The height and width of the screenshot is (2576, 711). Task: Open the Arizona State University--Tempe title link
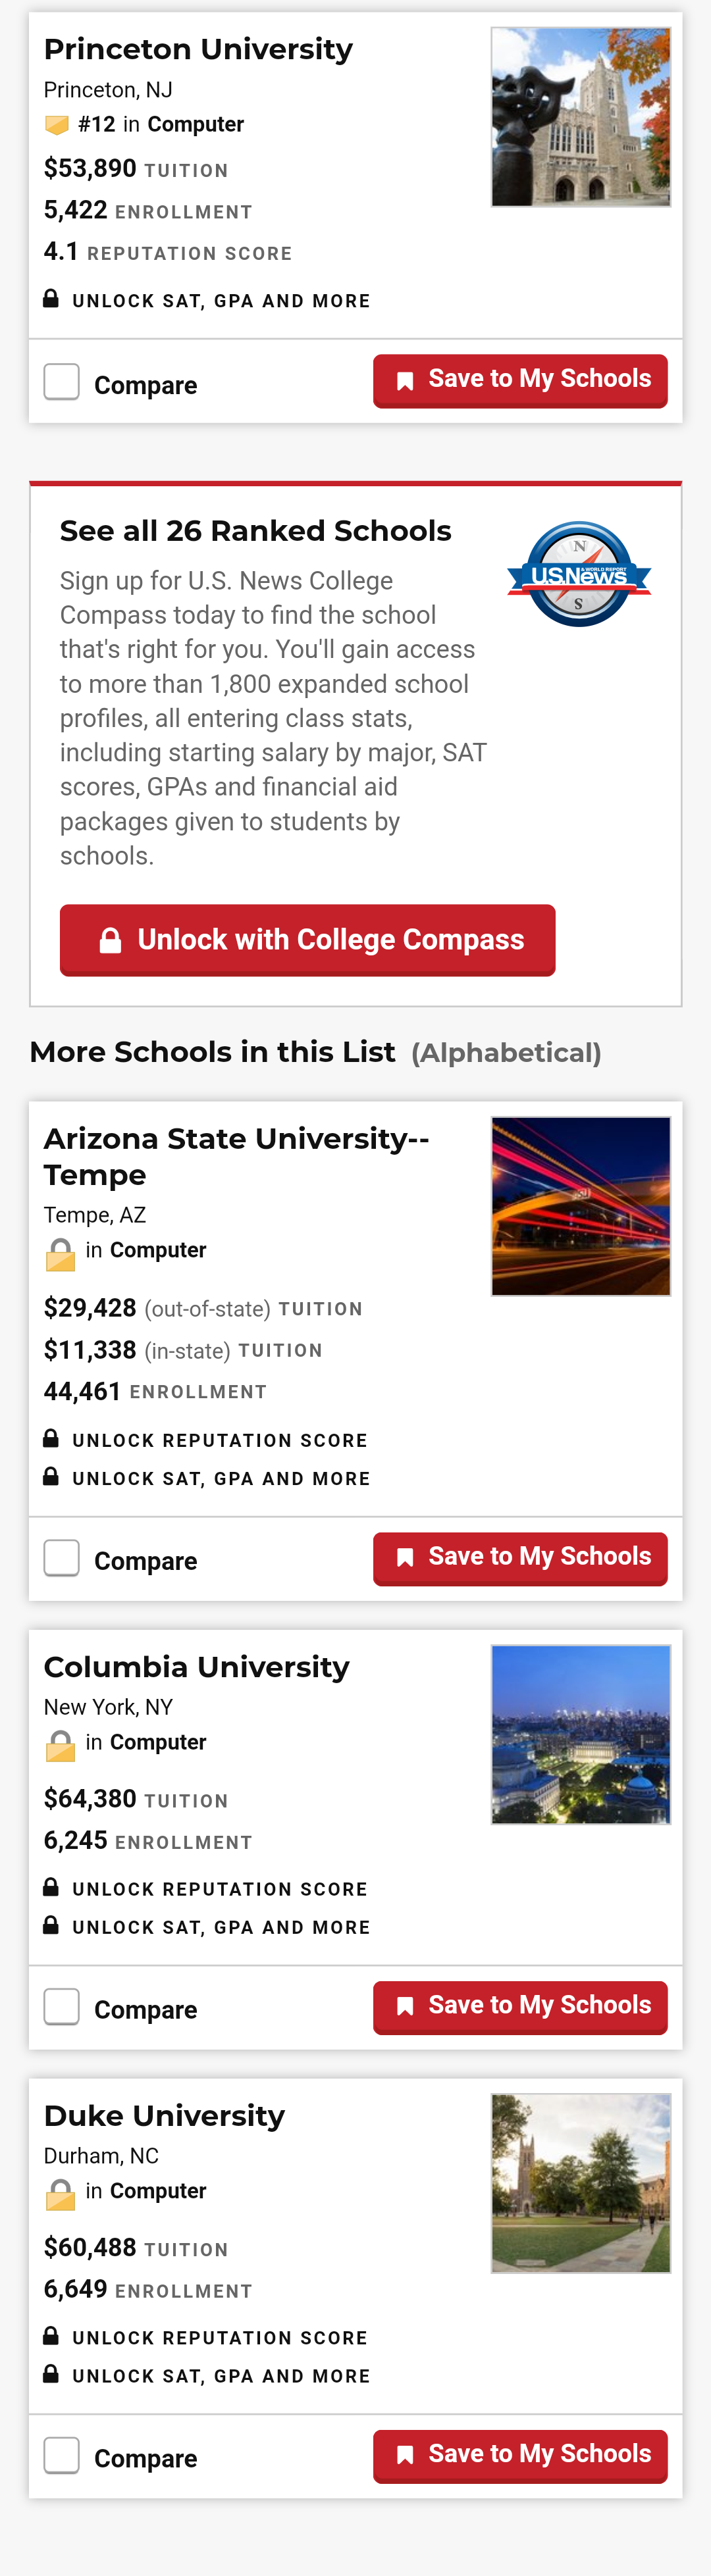pos(236,1156)
